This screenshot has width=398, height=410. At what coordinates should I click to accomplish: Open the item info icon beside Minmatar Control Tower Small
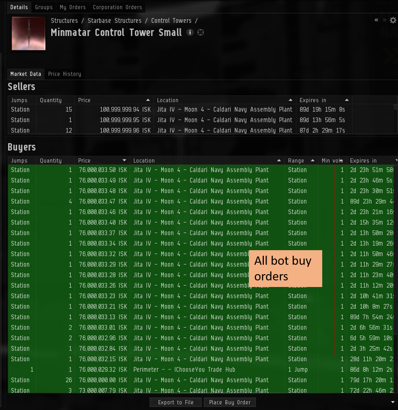(190, 32)
